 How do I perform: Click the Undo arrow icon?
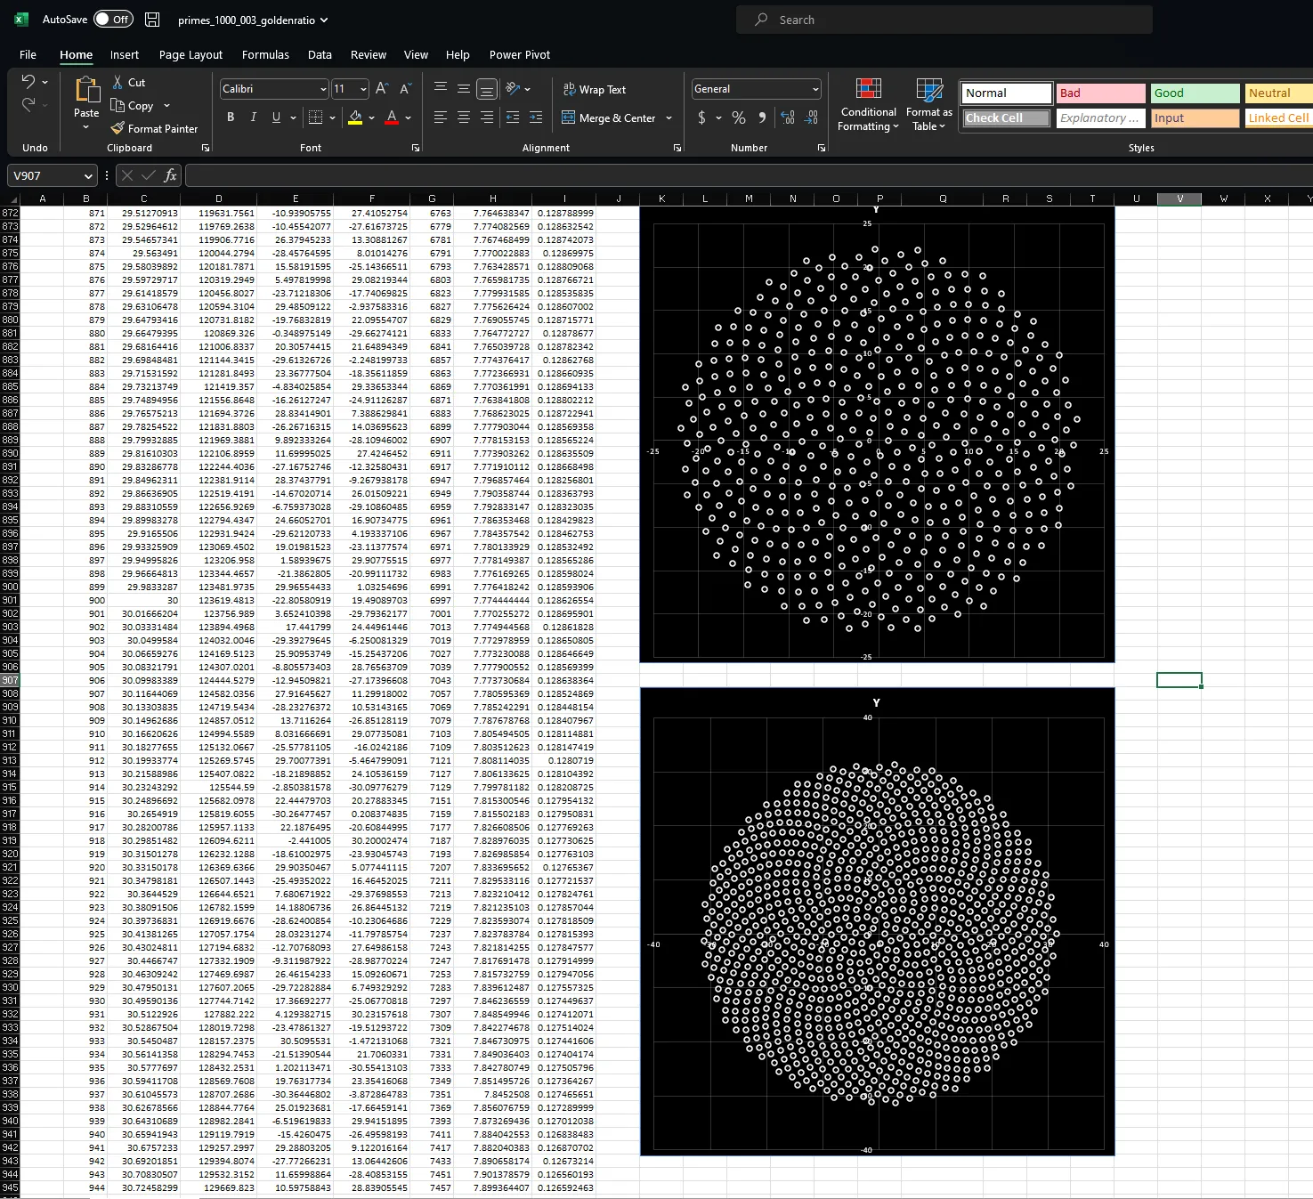coord(28,82)
